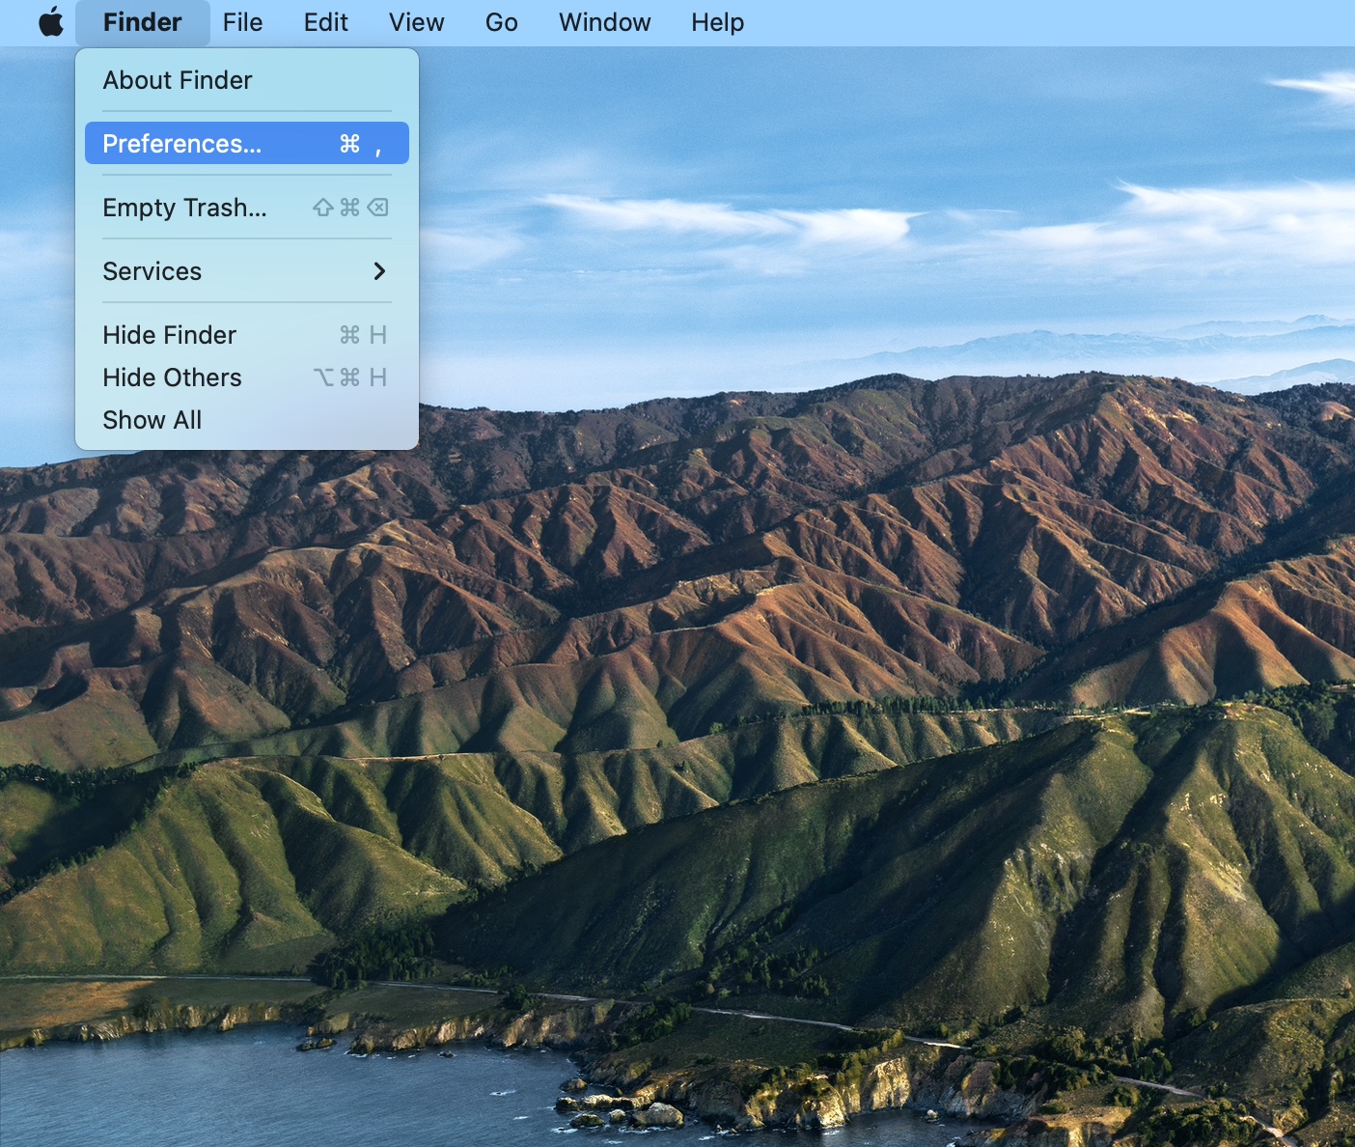This screenshot has width=1355, height=1147.
Task: Choose Preferences… from the Finder menu
Action: click(247, 143)
